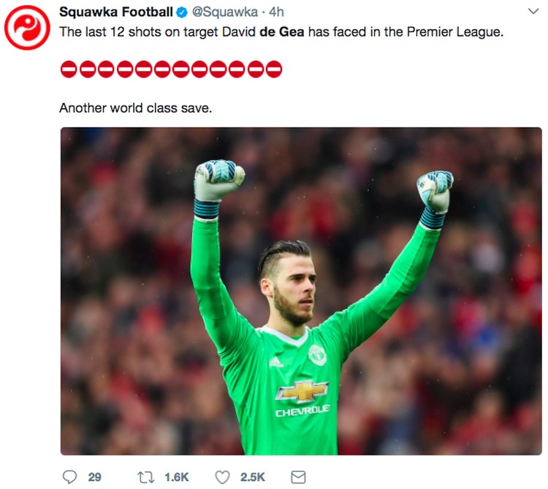The image size is (548, 489).
Task: Click the Chevrolet logo on the green jersey
Action: 302,391
